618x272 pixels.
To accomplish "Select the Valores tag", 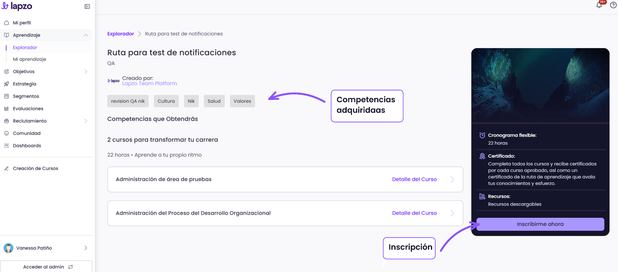I will pos(242,101).
